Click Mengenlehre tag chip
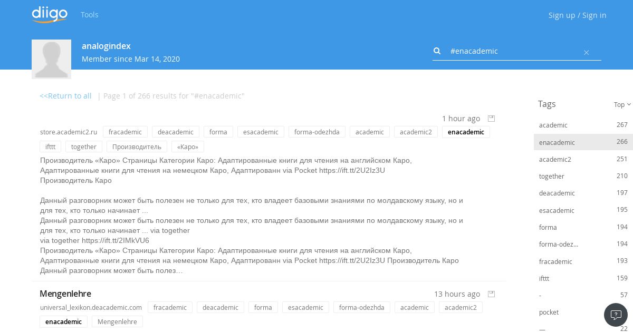This screenshot has height=332, width=633. 117,321
